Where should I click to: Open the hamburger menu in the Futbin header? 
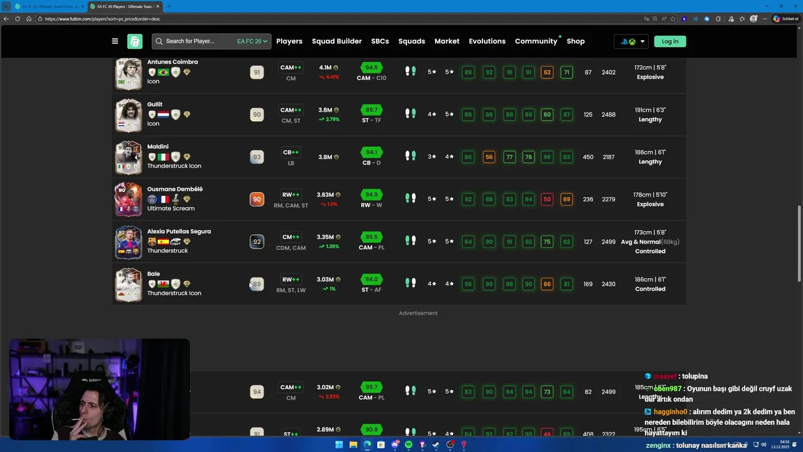tap(115, 41)
